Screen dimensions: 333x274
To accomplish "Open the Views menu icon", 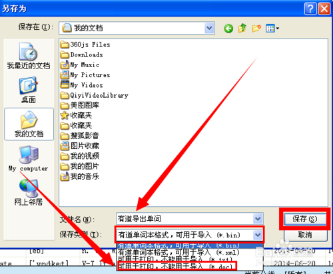I will 272,29.
